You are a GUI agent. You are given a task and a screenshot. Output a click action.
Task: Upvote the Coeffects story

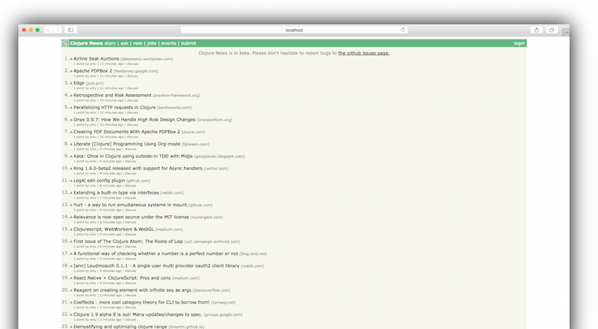coord(71,304)
